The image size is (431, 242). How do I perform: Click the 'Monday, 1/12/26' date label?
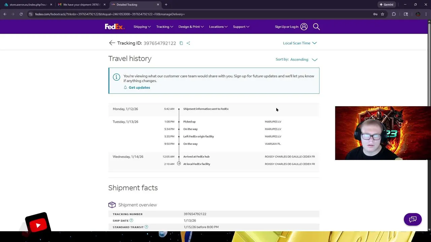coord(125,109)
